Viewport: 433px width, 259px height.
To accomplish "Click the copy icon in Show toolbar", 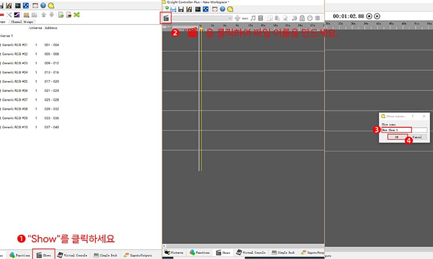I will 270,18.
